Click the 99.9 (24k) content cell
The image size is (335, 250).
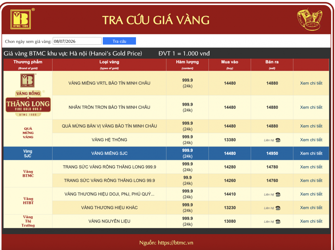pos(187,181)
